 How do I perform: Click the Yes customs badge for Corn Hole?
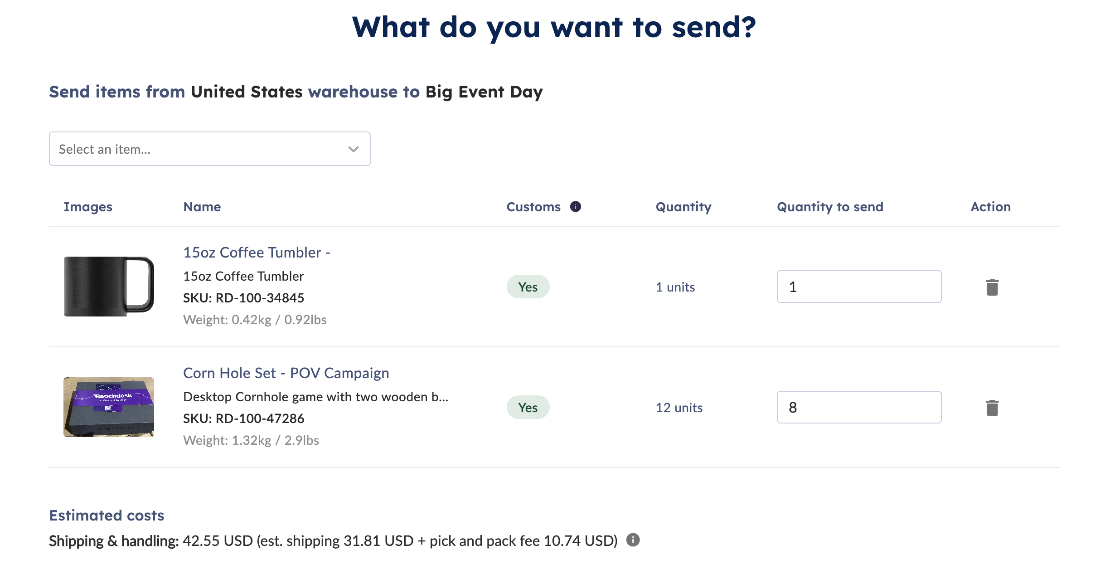pyautogui.click(x=528, y=407)
